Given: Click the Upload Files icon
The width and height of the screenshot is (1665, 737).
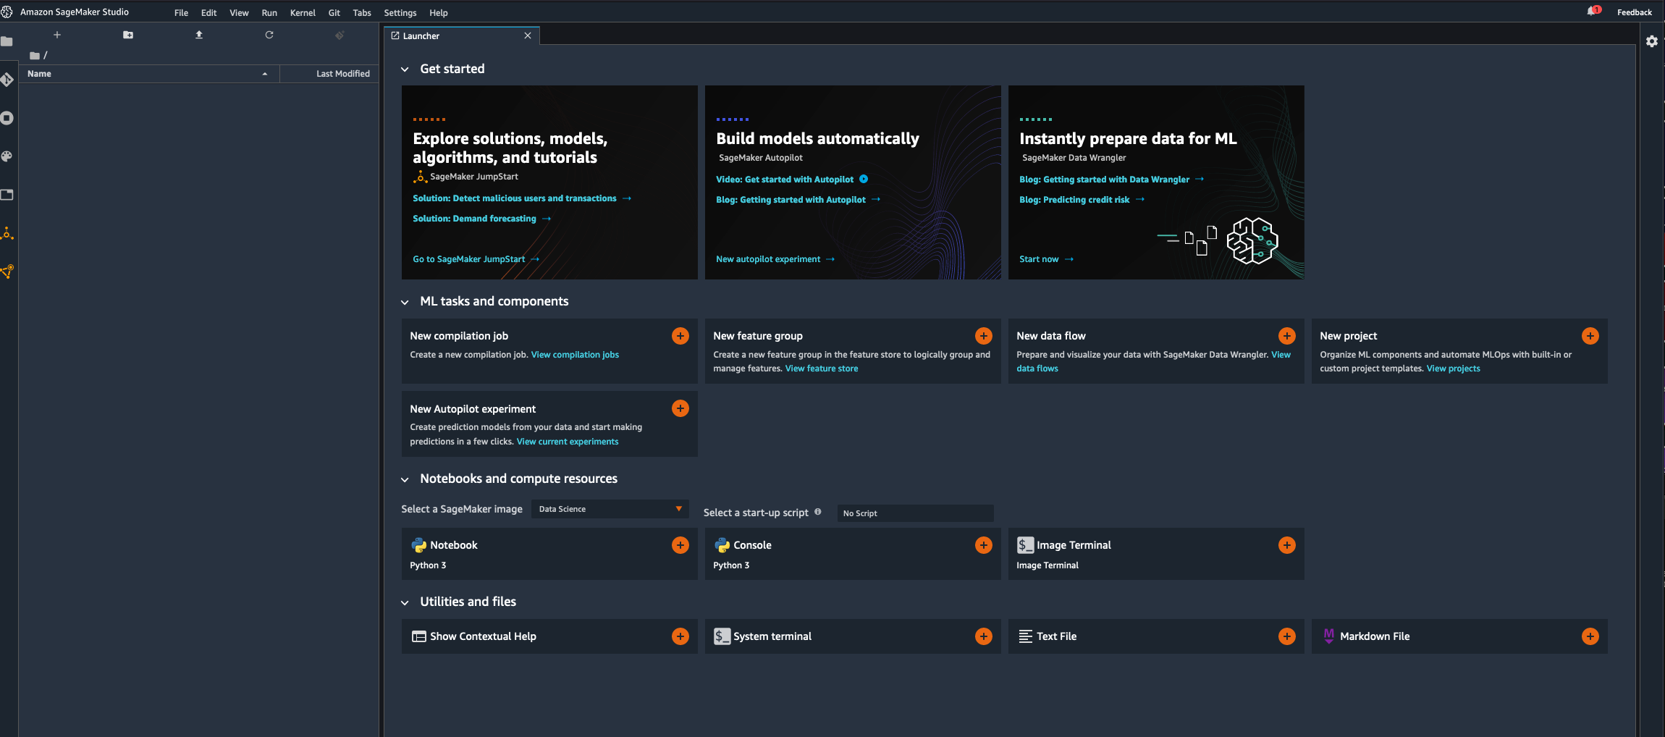Looking at the screenshot, I should tap(199, 35).
